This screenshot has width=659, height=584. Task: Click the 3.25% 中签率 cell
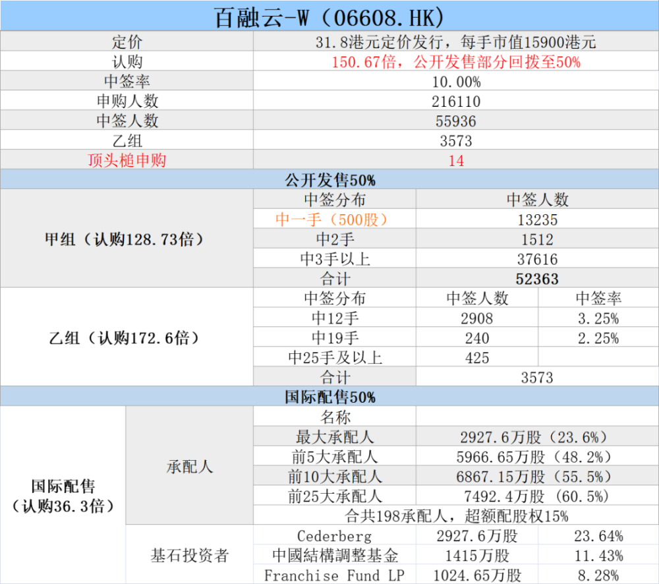(598, 318)
